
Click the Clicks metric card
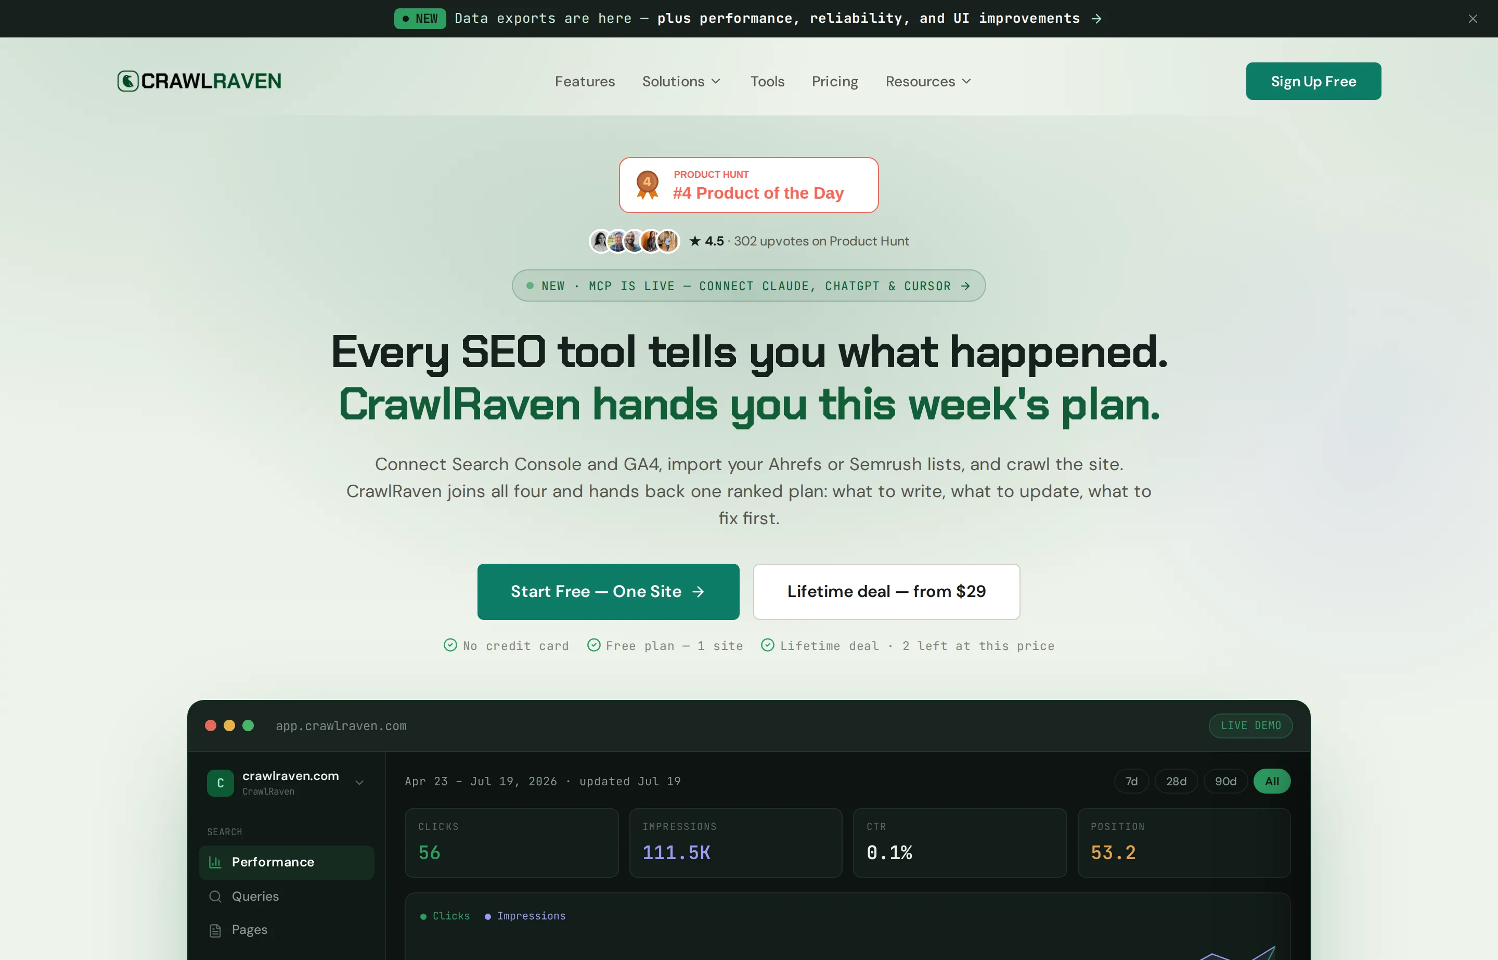click(x=511, y=843)
